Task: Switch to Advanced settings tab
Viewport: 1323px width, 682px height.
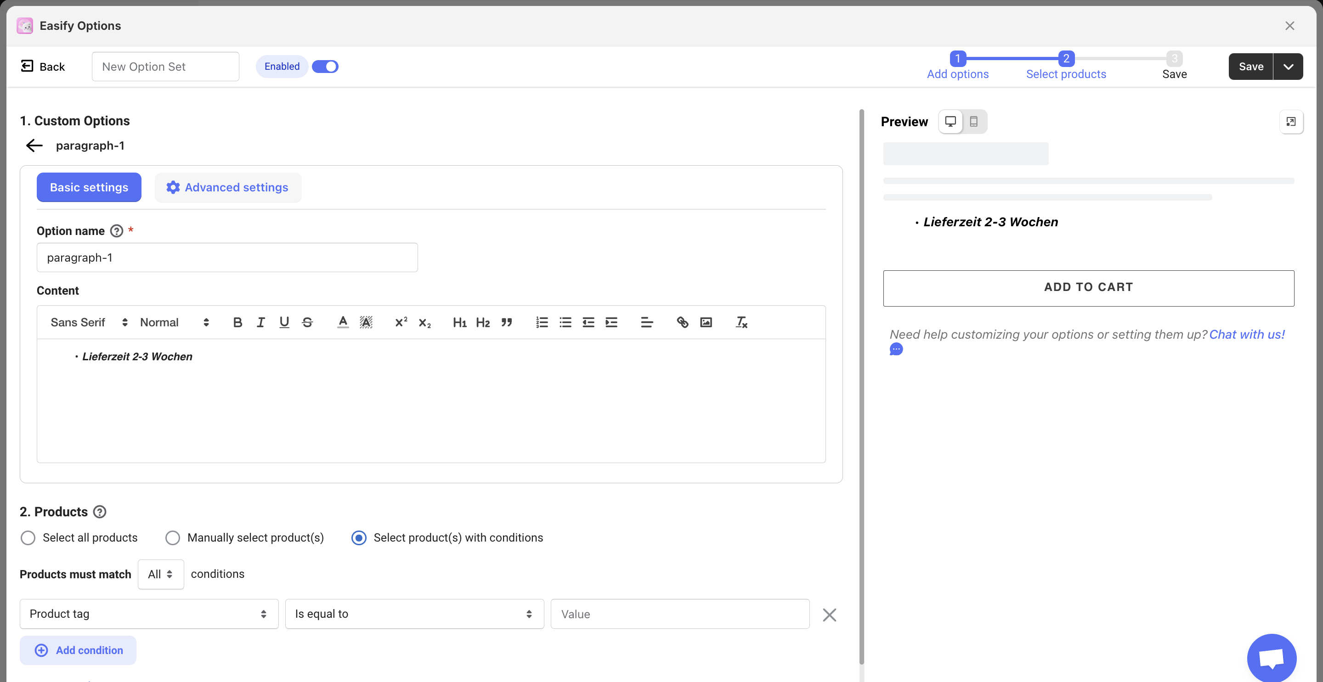Action: pyautogui.click(x=227, y=187)
